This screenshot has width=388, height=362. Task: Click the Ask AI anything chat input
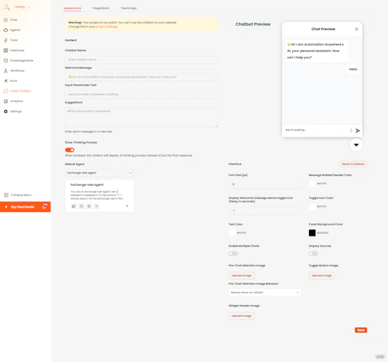coord(315,130)
